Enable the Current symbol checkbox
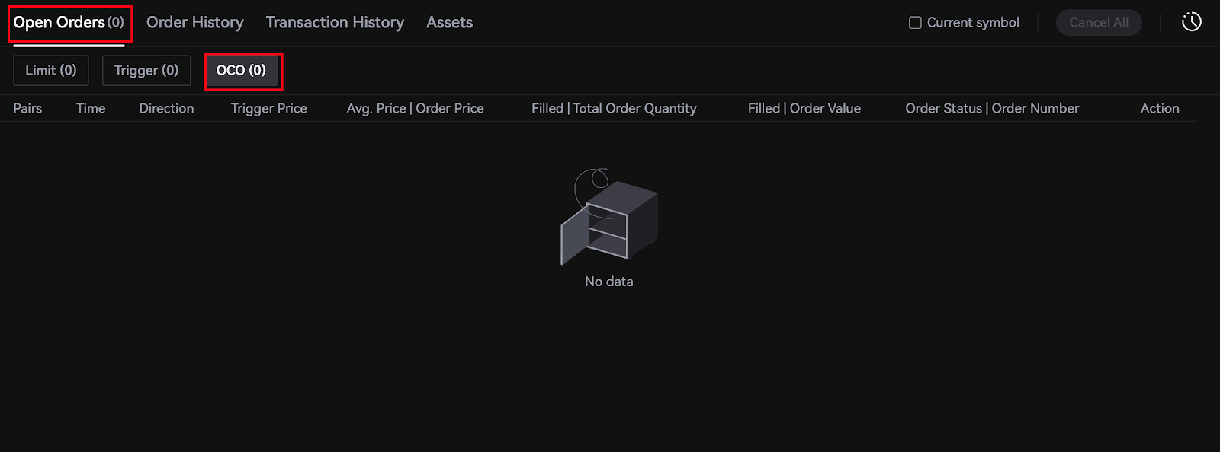This screenshot has width=1220, height=452. coord(915,23)
